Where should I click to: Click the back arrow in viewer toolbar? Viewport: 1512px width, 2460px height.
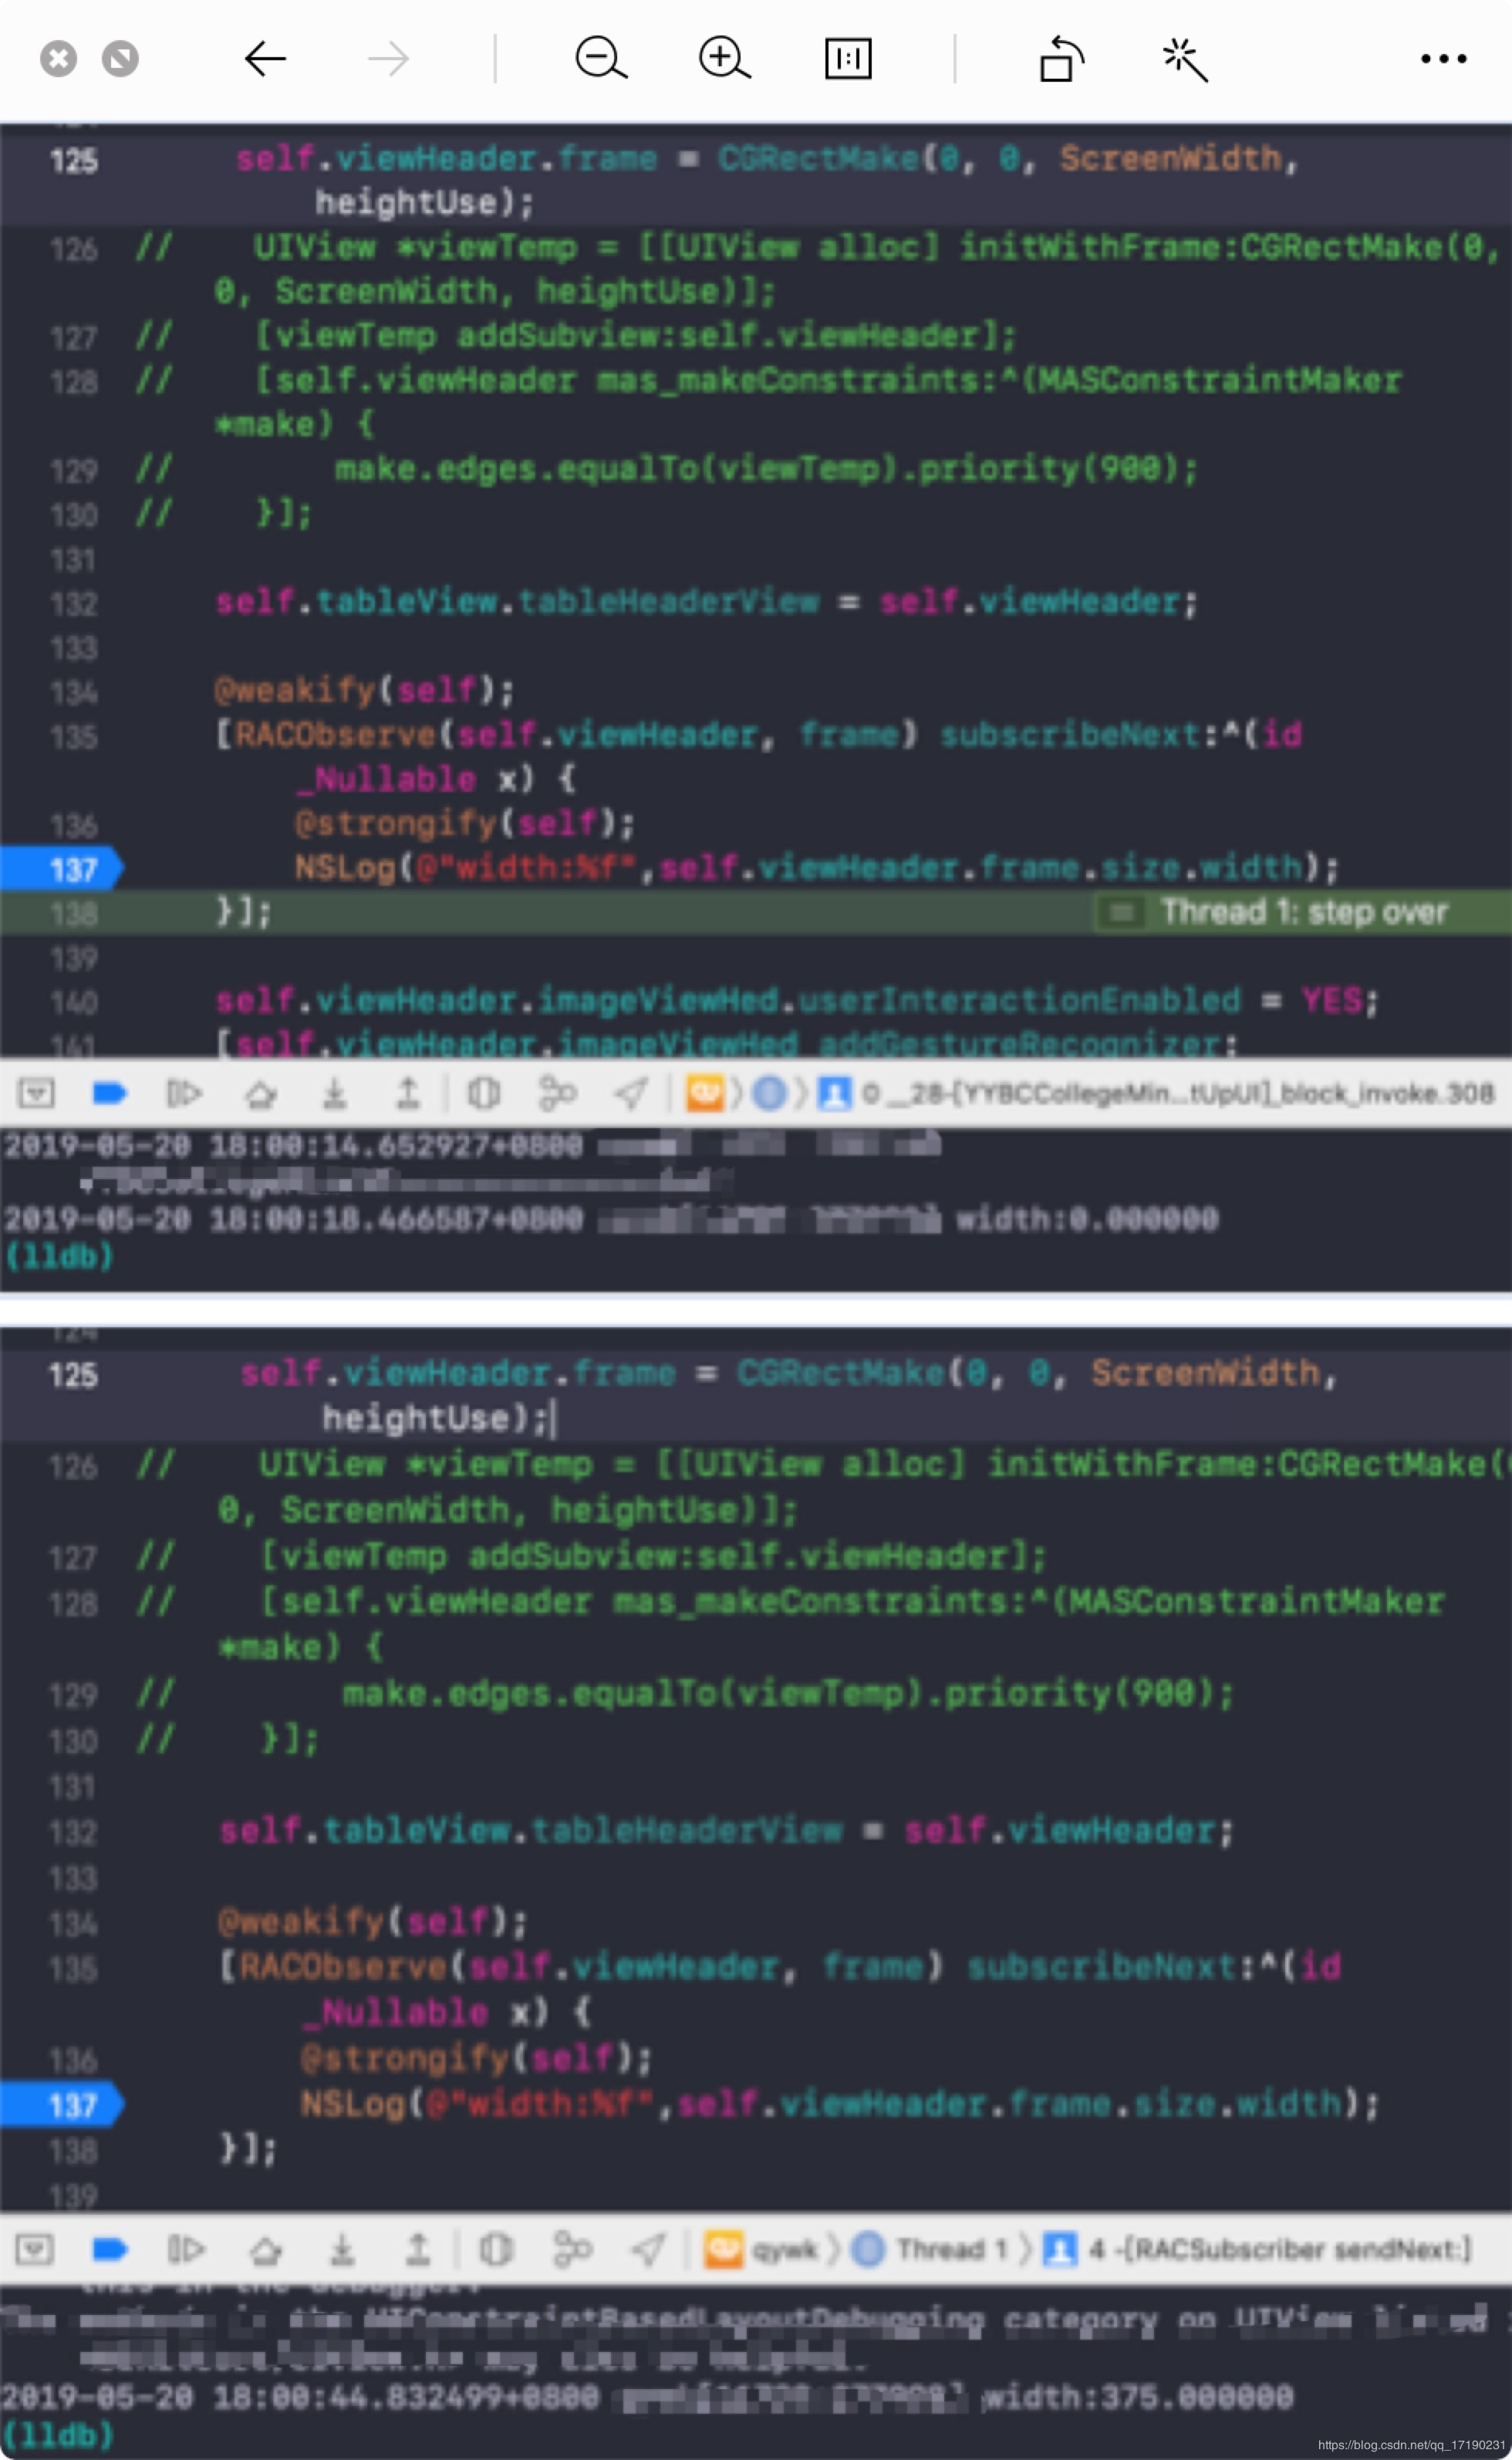(x=265, y=59)
